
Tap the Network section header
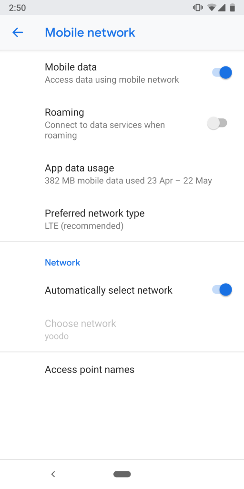62,263
